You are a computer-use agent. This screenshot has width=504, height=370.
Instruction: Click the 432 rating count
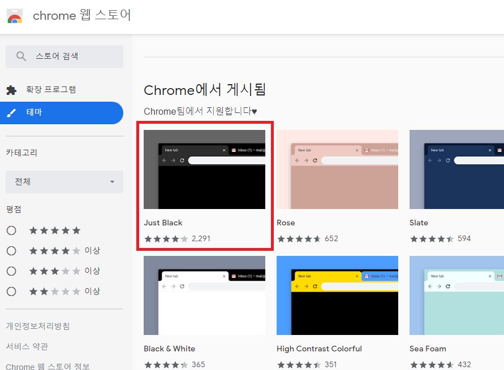click(464, 364)
